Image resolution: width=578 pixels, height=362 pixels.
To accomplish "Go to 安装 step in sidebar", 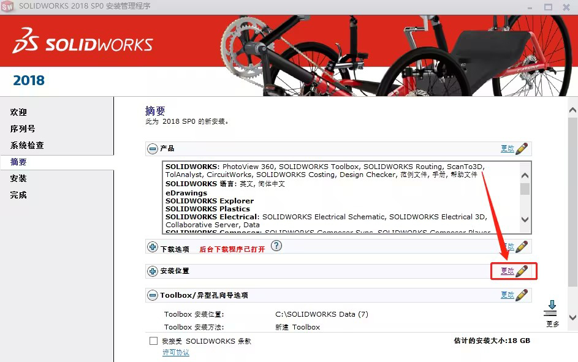I will pyautogui.click(x=18, y=179).
